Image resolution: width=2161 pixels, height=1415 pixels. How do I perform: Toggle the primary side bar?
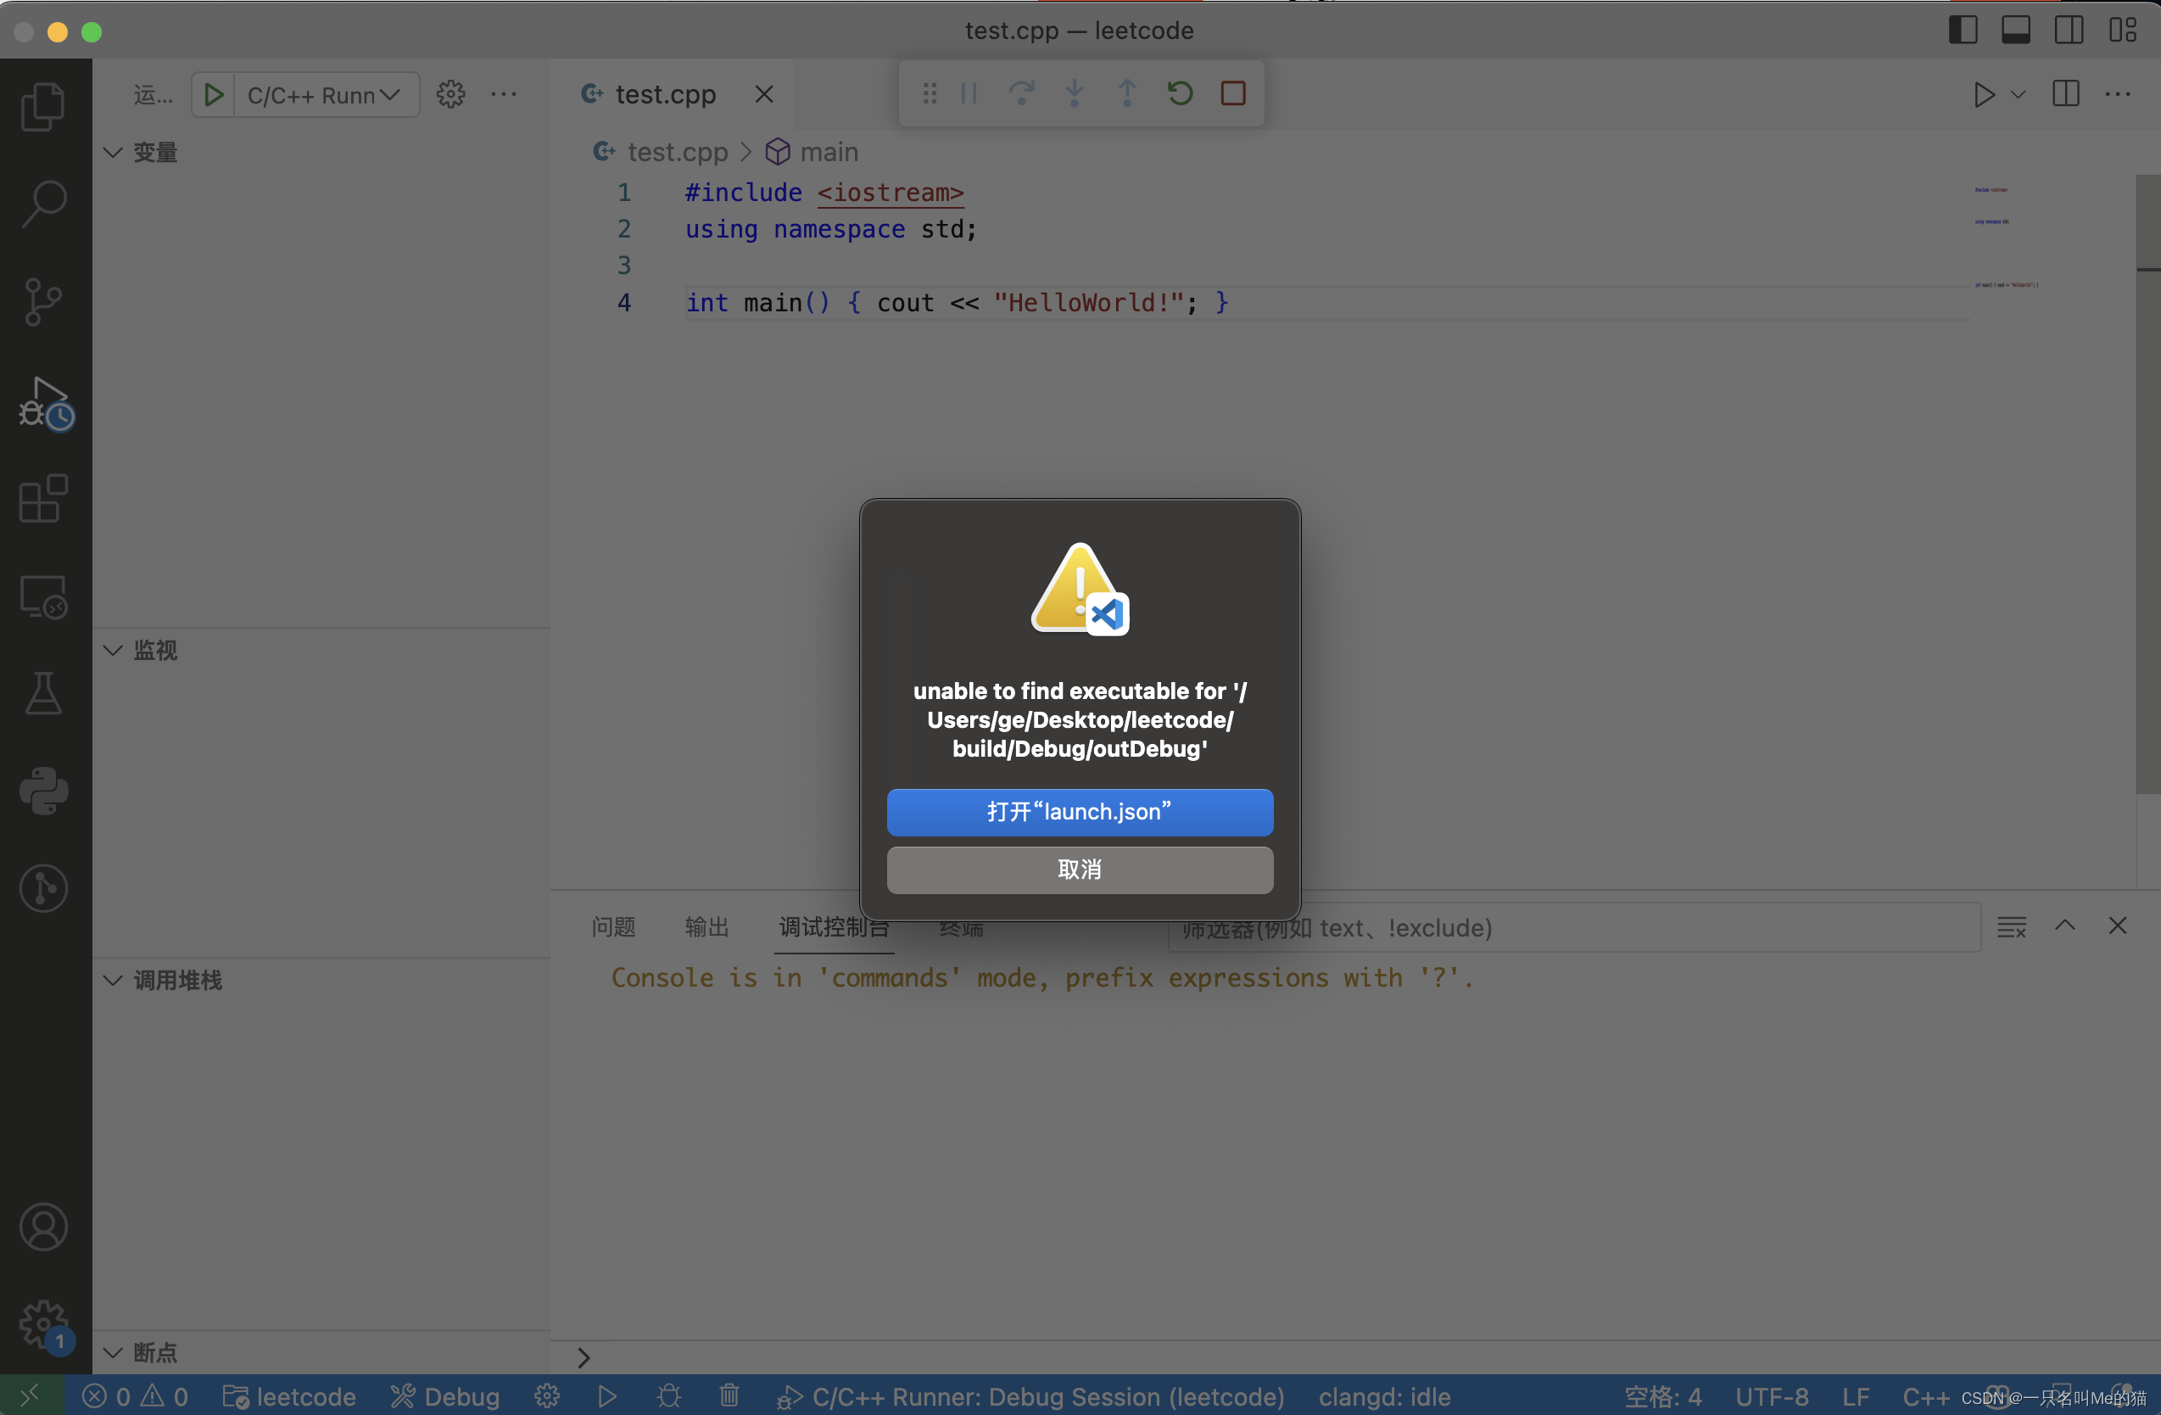pos(1963,29)
